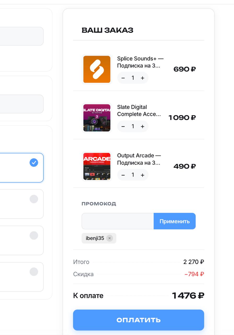Increase Splice Sounds+ quantity with plus

click(x=142, y=78)
